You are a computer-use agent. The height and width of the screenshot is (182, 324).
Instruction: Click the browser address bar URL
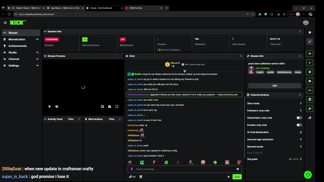36,14
